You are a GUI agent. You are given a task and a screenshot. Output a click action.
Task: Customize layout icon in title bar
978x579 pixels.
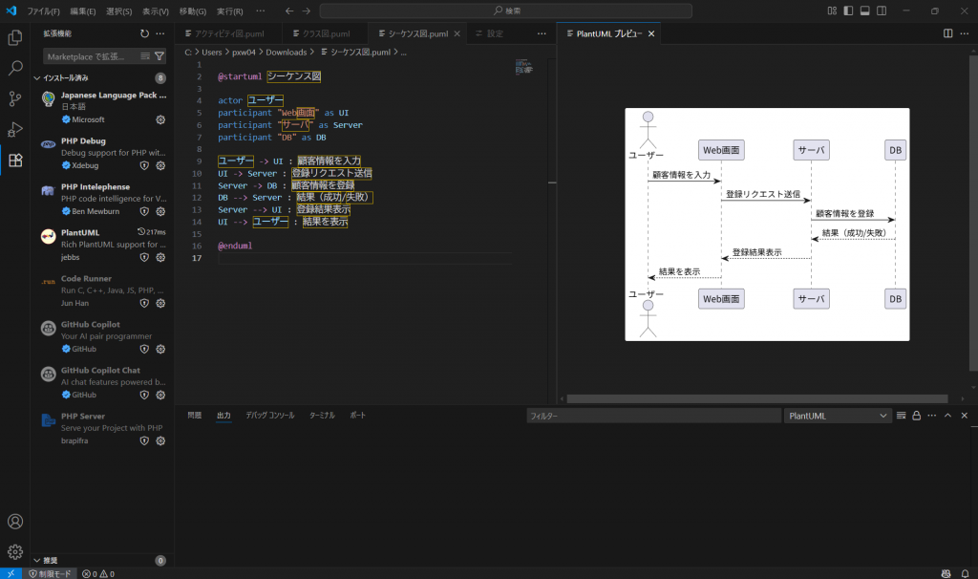pos(832,11)
